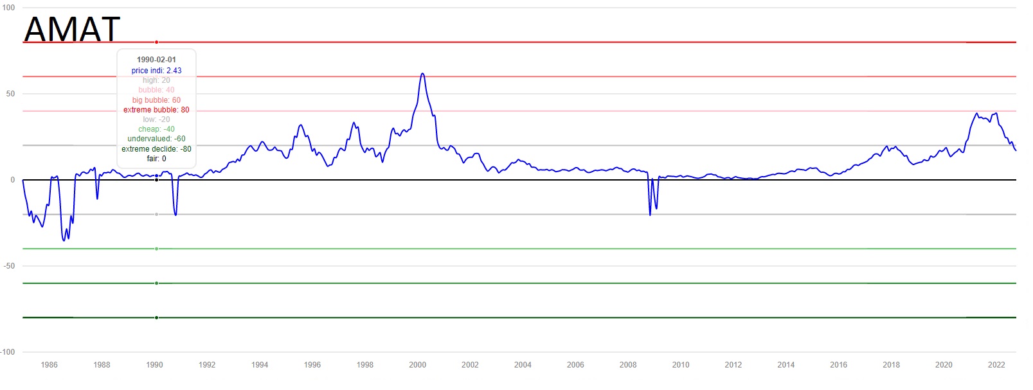
Task: Click the 2014 x-axis label
Action: pos(786,365)
